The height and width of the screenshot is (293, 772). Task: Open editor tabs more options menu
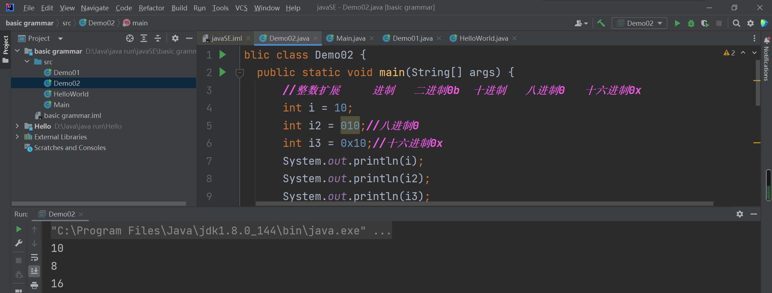[754, 38]
